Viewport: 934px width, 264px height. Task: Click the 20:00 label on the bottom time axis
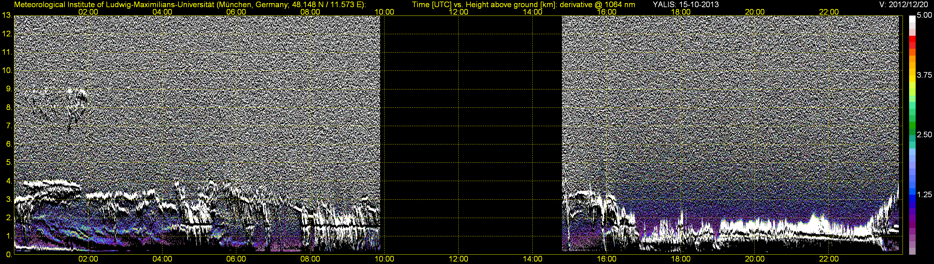(x=755, y=259)
